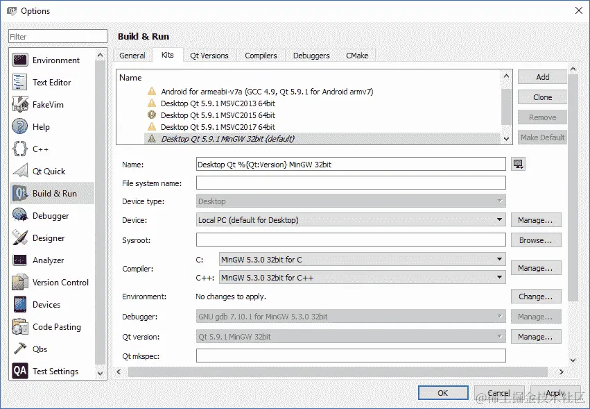Focus the Filter search field
Image resolution: width=590 pixels, height=409 pixels.
coord(58,37)
